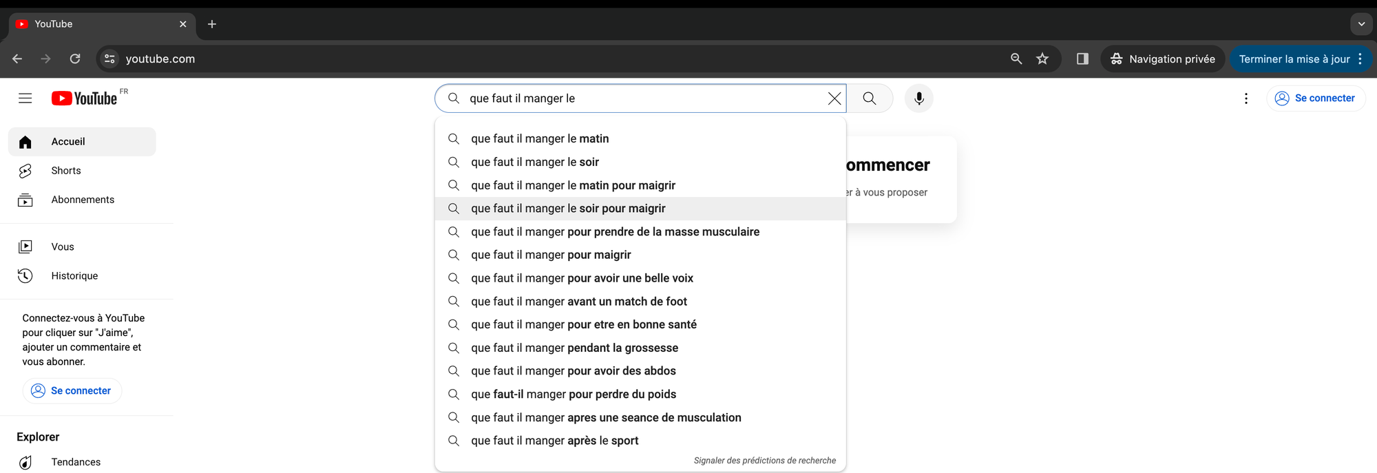Viewport: 1377px width, 473px height.
Task: Open the tab search dropdown arrow
Action: point(1361,24)
